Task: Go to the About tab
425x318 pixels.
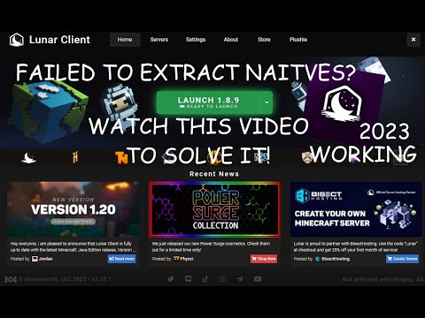Action: tap(231, 40)
